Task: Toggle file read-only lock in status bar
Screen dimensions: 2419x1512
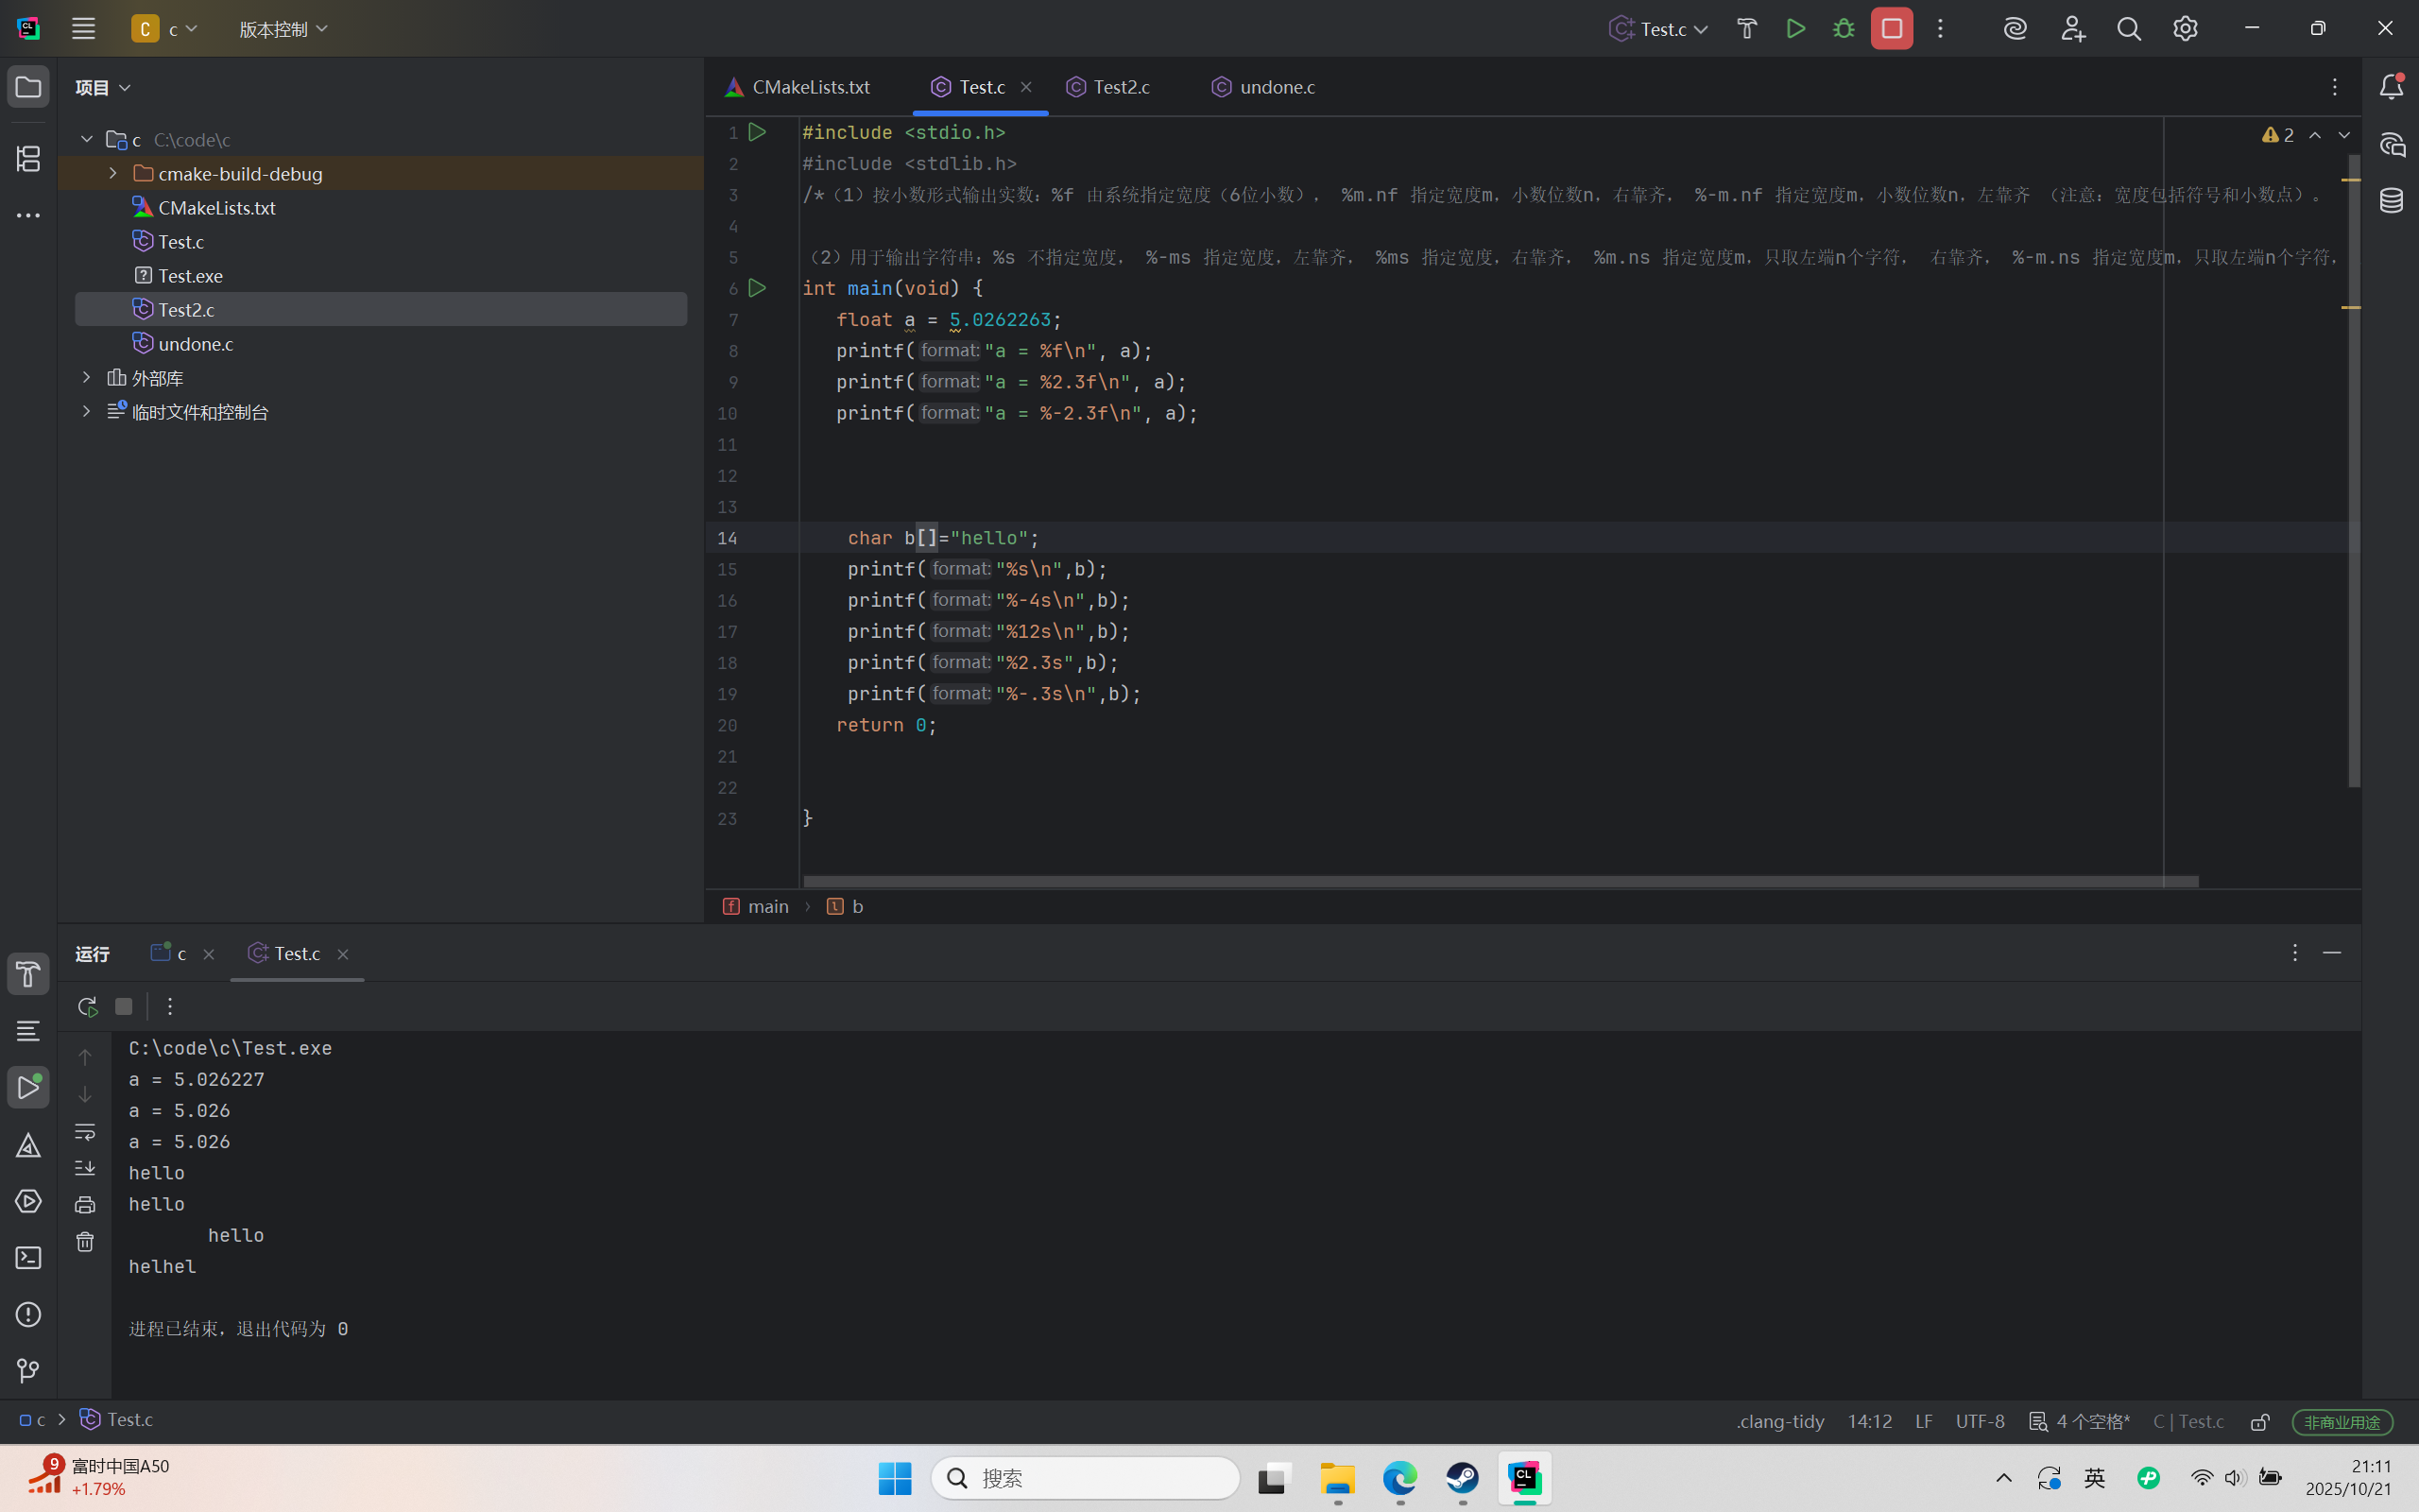Action: tap(2259, 1421)
